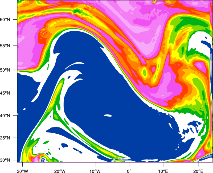Click the 20°W longitude label
213x173 pixels.
point(60,171)
